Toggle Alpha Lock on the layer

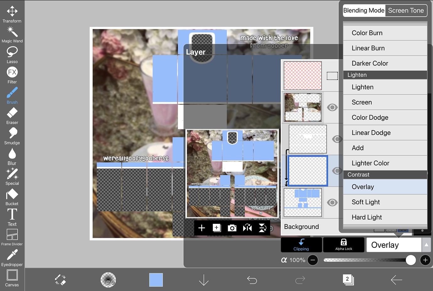[x=344, y=245]
